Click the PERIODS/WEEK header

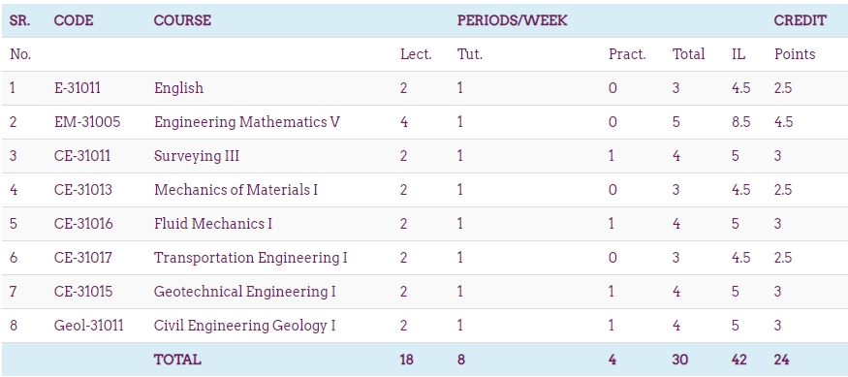click(512, 20)
